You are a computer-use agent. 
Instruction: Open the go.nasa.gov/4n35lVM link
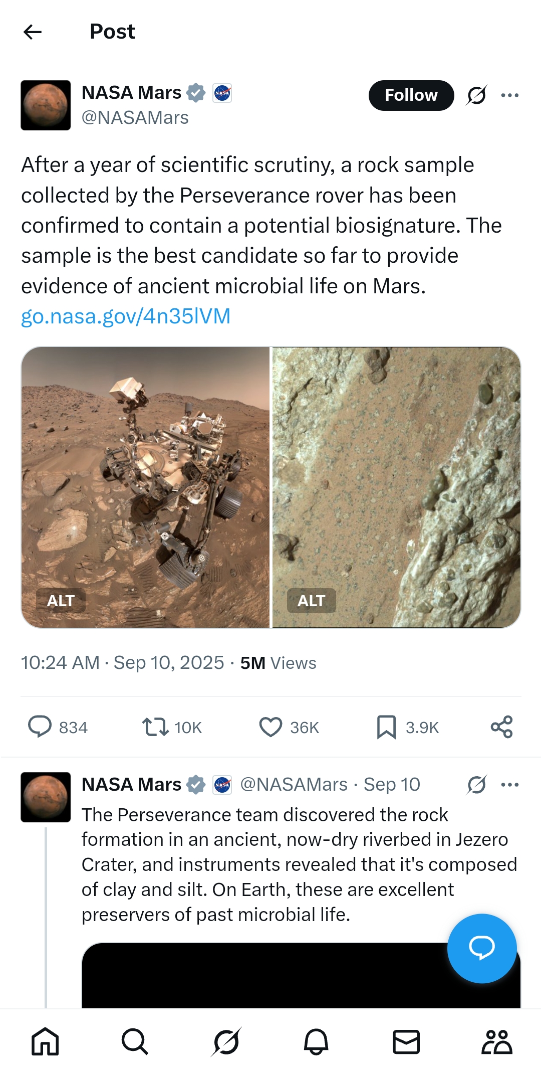126,316
